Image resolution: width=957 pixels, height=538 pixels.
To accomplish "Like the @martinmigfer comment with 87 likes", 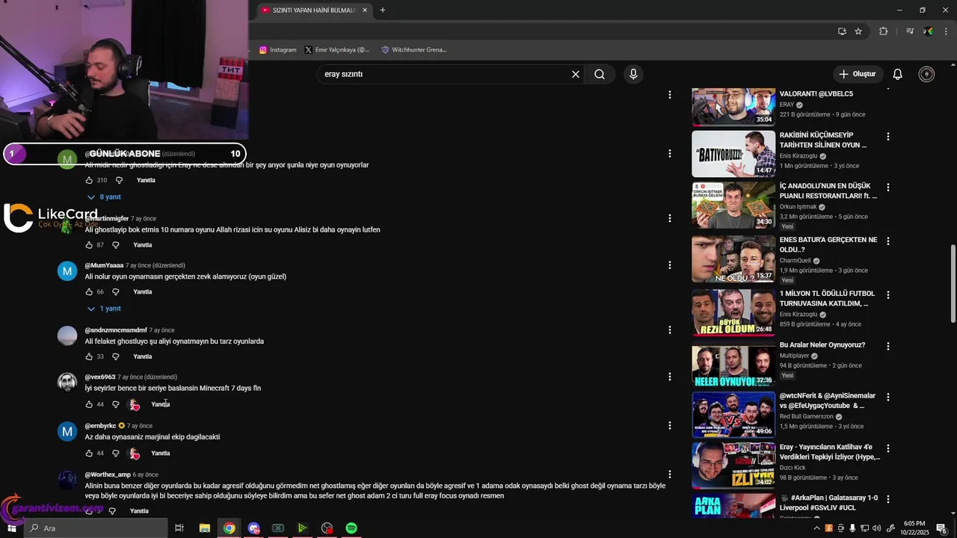I will tap(89, 245).
